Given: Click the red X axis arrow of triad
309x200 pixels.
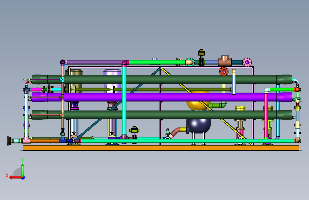Looking at the screenshot, I should point(16,178).
